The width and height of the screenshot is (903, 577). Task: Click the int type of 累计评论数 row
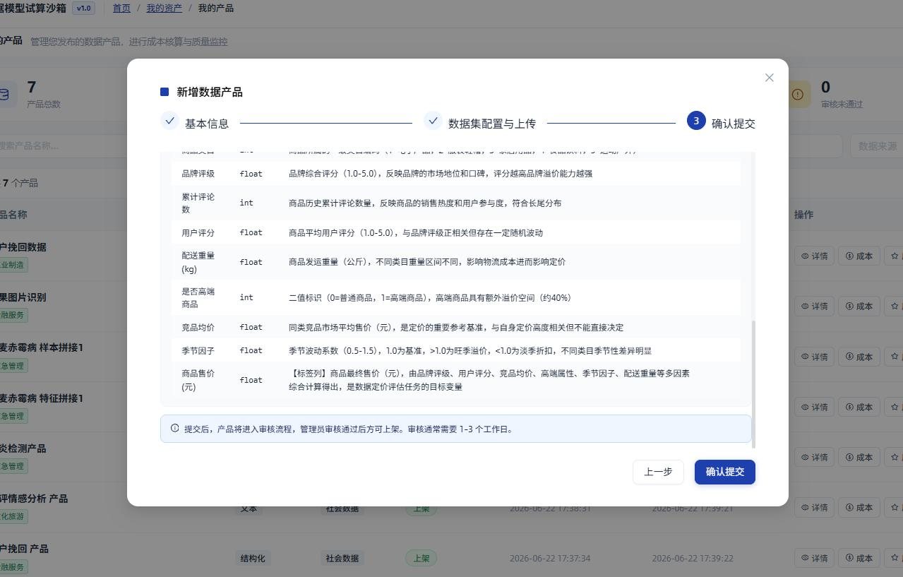246,203
